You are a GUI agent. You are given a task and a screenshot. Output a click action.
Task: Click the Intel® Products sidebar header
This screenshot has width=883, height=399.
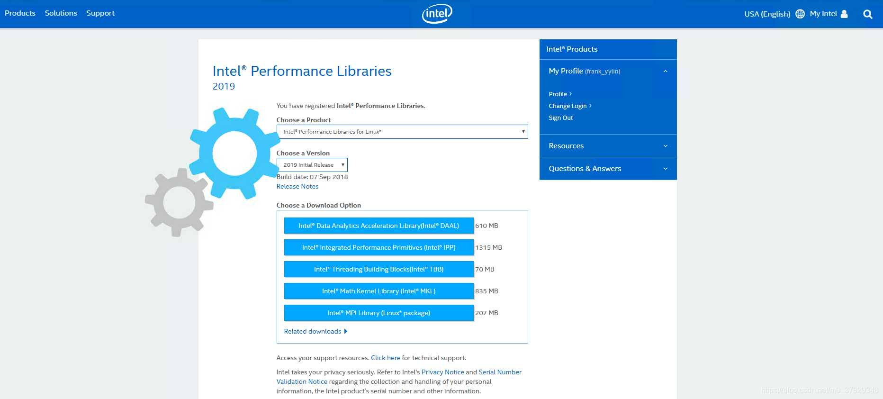608,49
